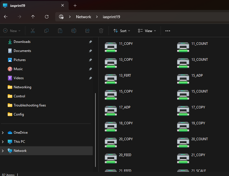Select the 21_COPY printer icon
Screen dimensions: 229x176
tap(183, 158)
